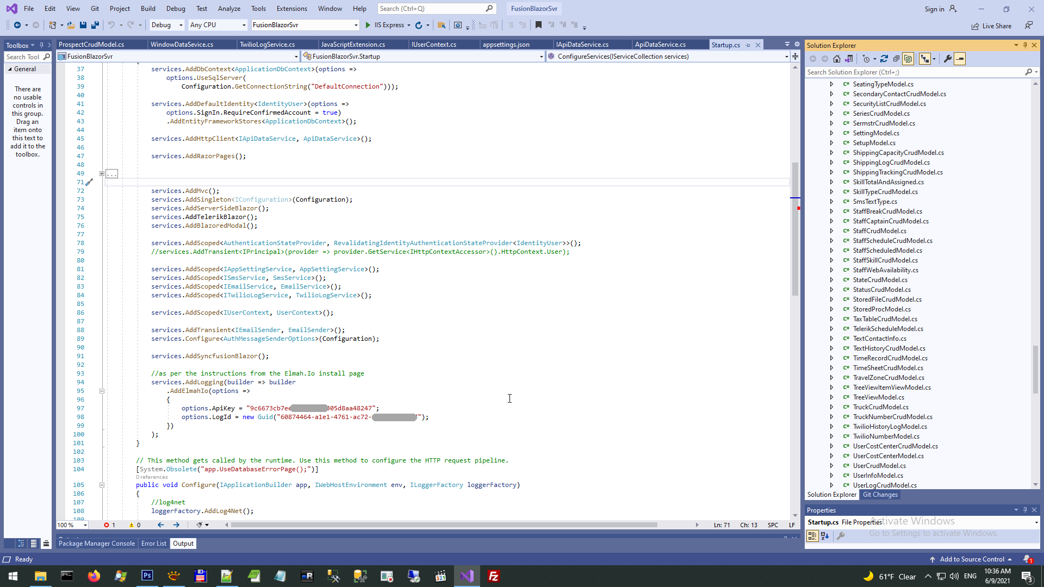The height and width of the screenshot is (587, 1044).
Task: Start debugging with IIS Express play button
Action: (368, 25)
